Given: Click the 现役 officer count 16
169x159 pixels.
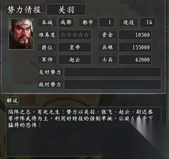Looking at the screenshot, I should tap(148, 22).
